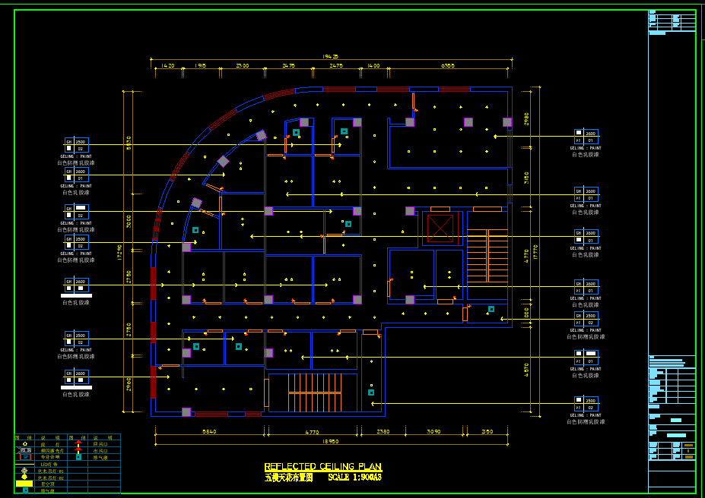Click the 3475 dimension text
Image resolution: width=705 pixels, height=498 pixels.
pos(289,65)
